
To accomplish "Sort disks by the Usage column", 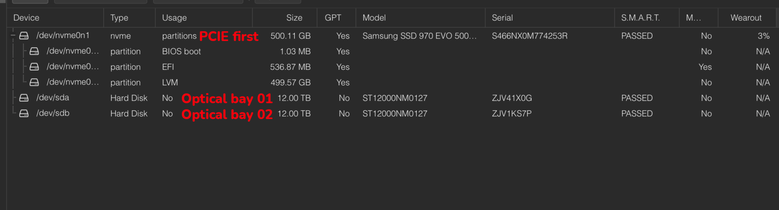I will tap(174, 18).
